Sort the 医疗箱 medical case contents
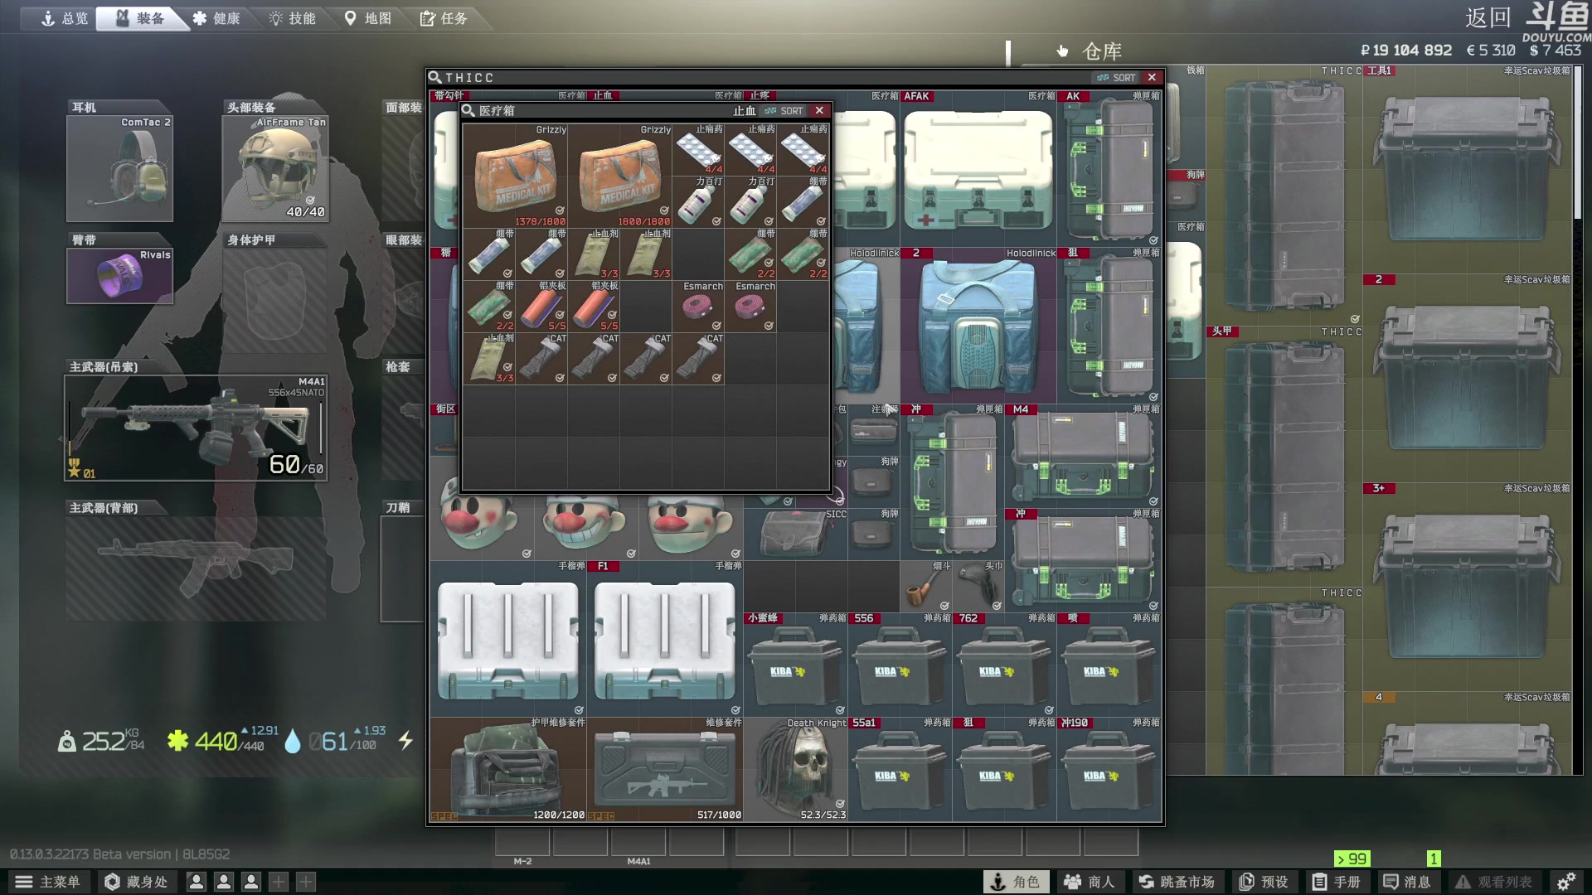The width and height of the screenshot is (1592, 895). coord(784,110)
